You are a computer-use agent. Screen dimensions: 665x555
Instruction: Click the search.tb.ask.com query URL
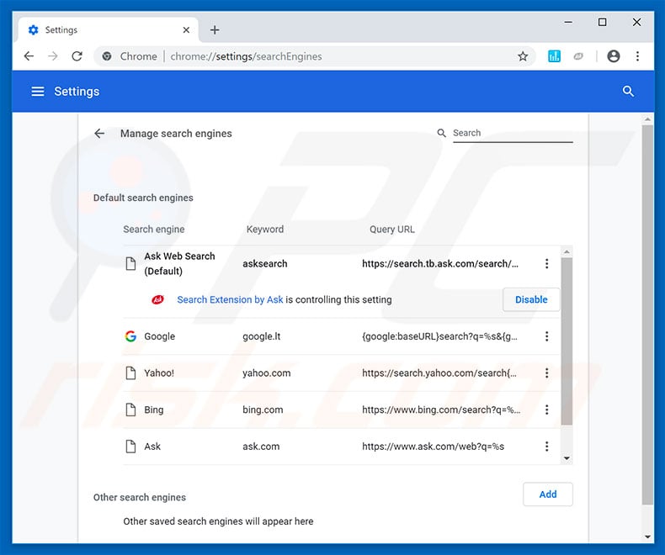pos(440,263)
